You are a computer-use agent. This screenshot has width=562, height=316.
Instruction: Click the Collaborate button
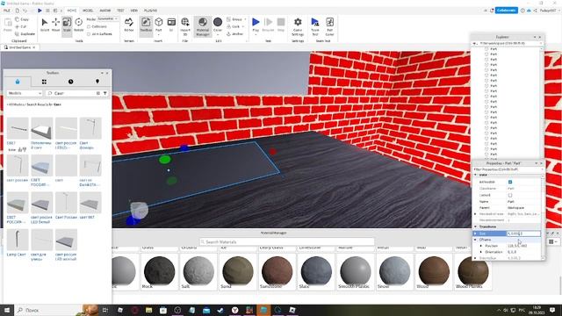pyautogui.click(x=507, y=11)
